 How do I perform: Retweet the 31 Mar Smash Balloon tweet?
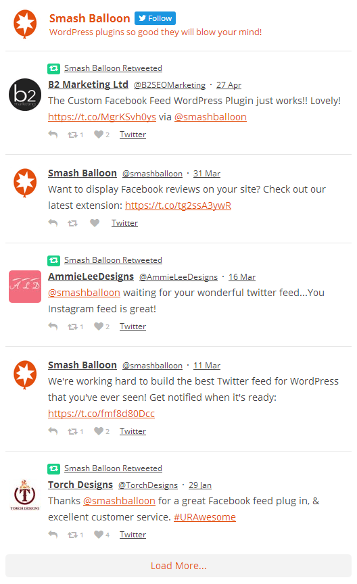pyautogui.click(x=72, y=223)
